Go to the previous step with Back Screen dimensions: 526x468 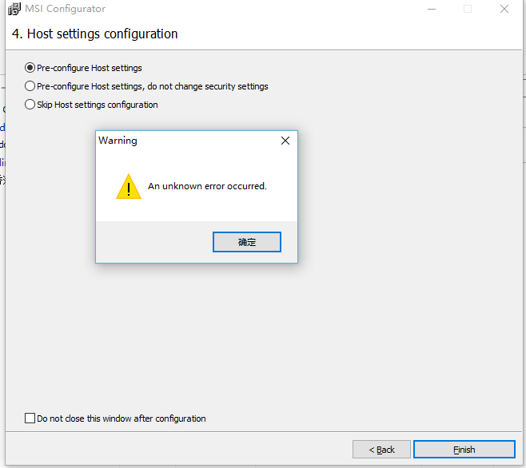point(381,450)
